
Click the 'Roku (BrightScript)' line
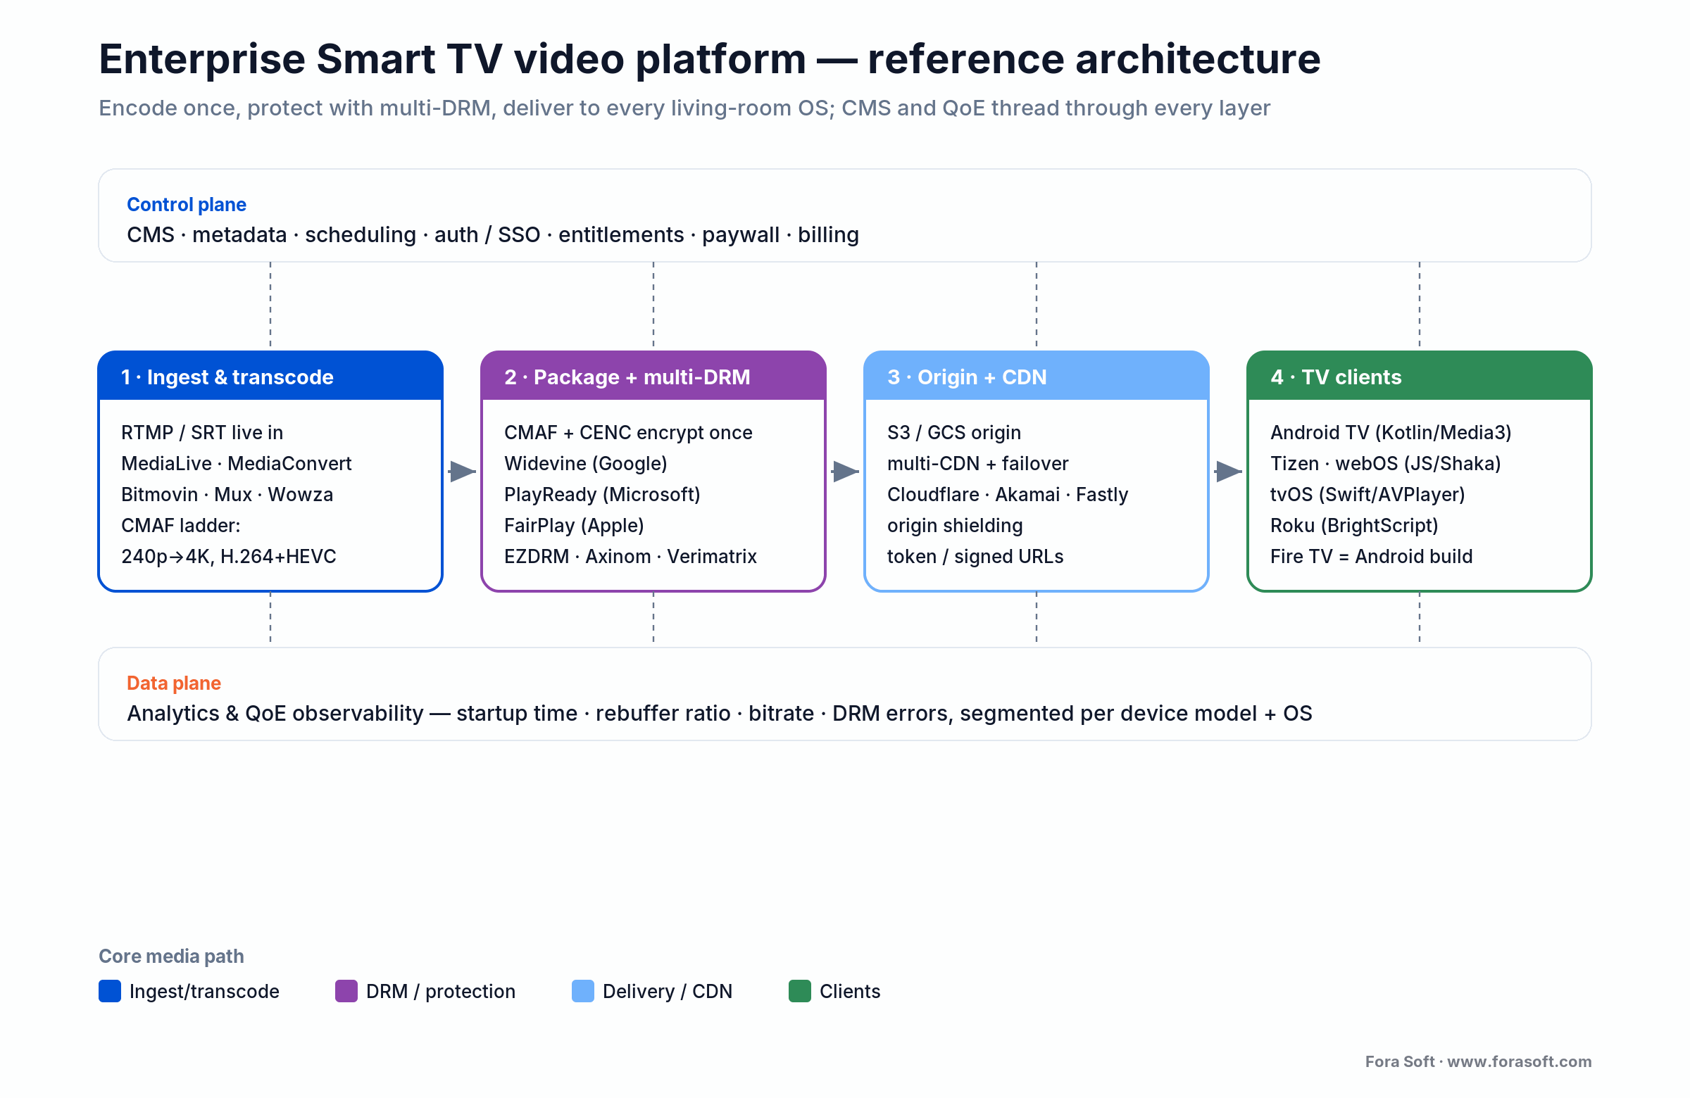[x=1354, y=525]
